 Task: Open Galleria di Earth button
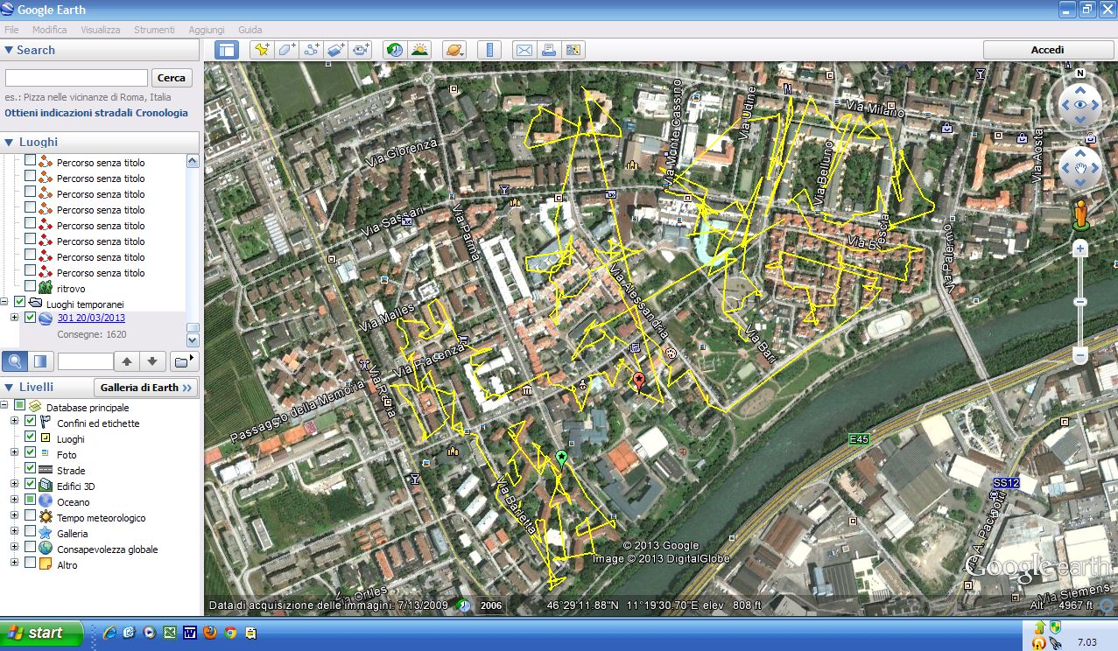point(146,387)
